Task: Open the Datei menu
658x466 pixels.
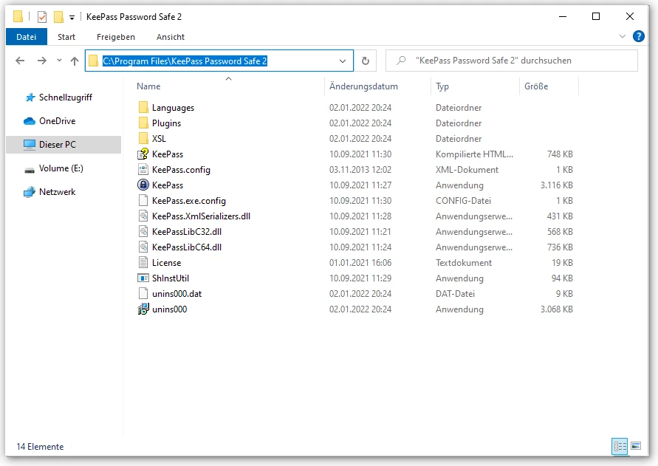Action: coord(27,37)
